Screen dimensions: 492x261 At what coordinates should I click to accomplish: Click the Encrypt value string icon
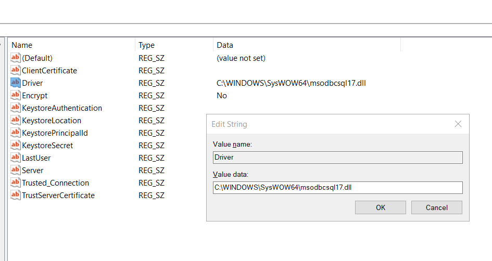(15, 95)
